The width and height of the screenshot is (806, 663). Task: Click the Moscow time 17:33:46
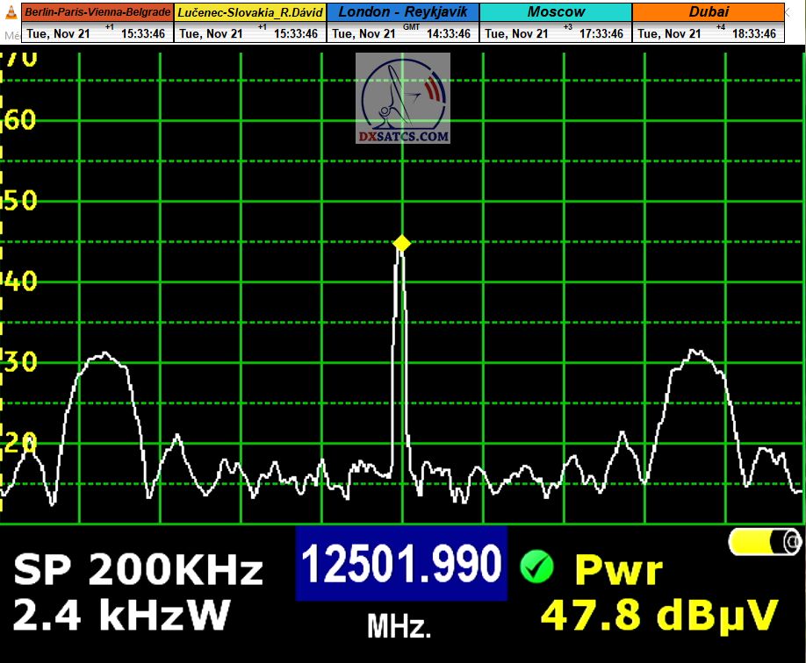click(x=602, y=33)
